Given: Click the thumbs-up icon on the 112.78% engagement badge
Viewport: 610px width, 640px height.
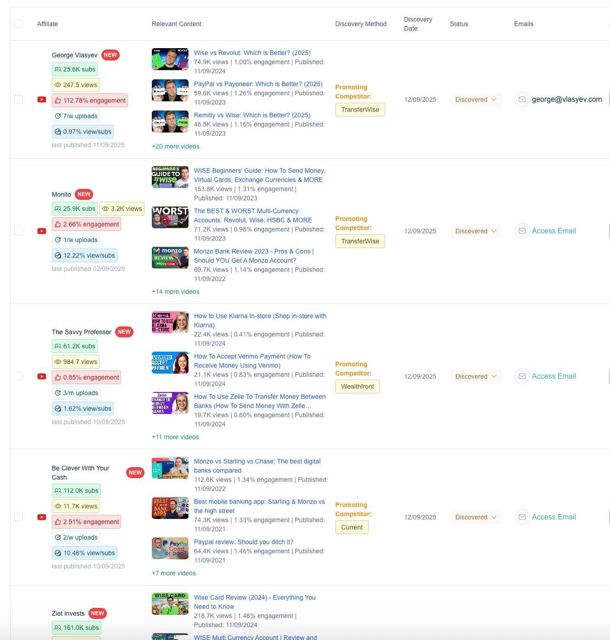Looking at the screenshot, I should pos(58,100).
